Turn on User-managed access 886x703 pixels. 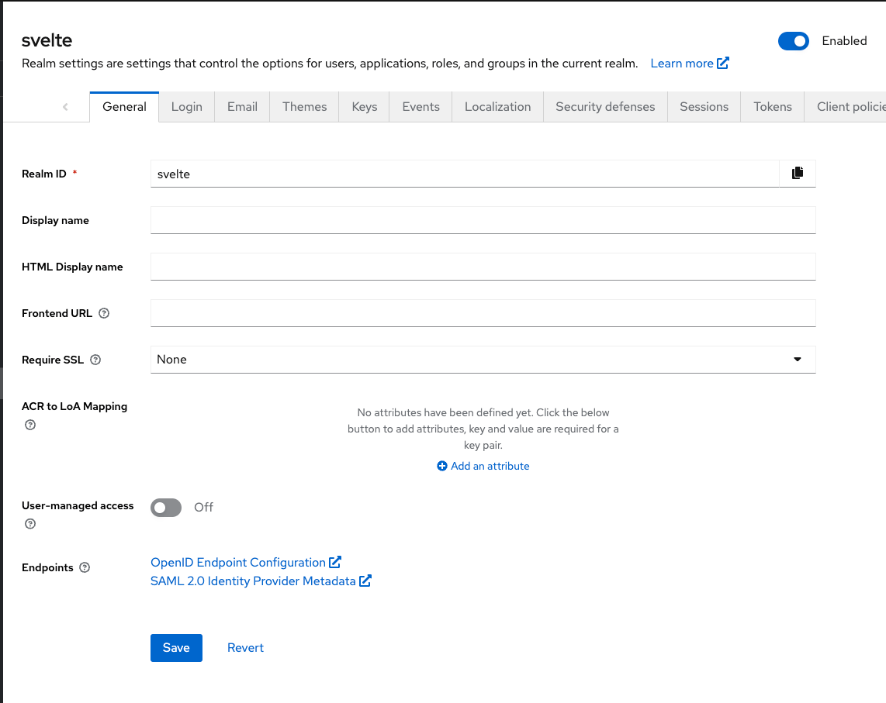[x=165, y=507]
